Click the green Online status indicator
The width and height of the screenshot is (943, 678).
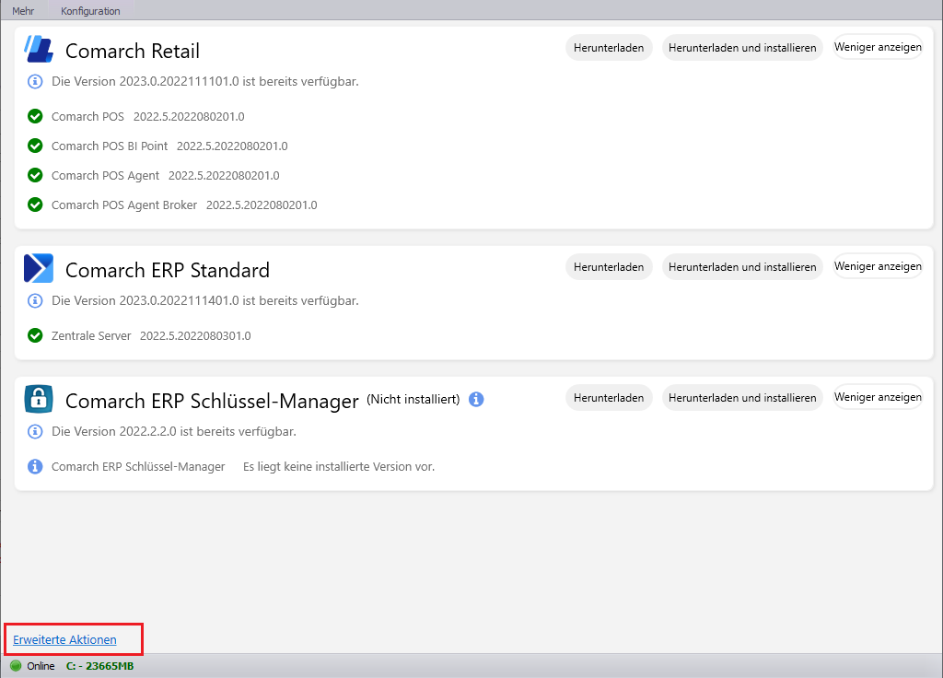tap(16, 666)
